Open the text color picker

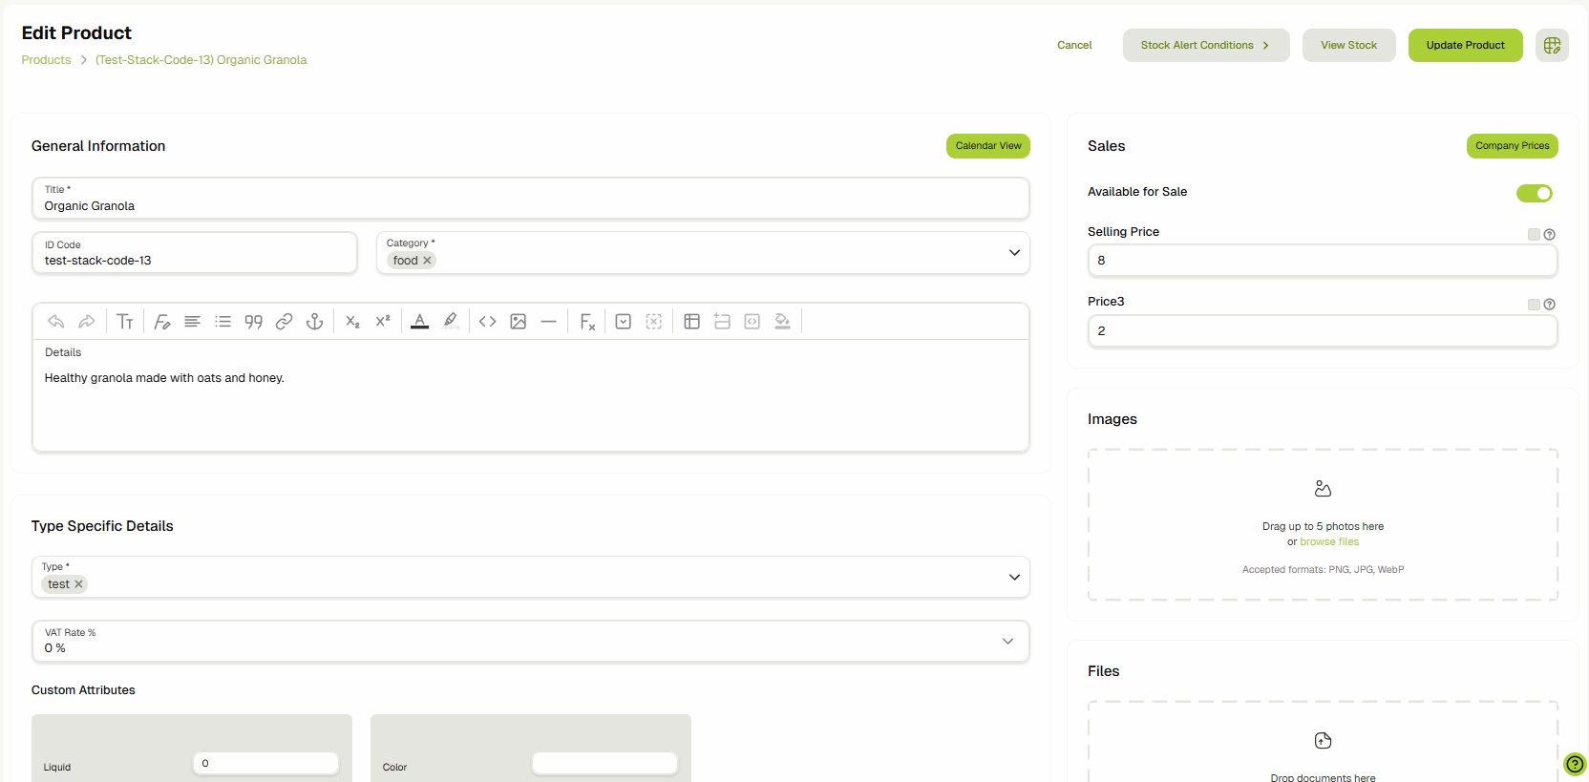[419, 322]
